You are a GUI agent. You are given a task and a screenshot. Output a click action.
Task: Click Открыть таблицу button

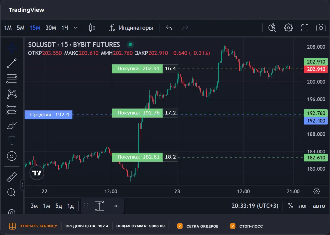tap(33, 226)
